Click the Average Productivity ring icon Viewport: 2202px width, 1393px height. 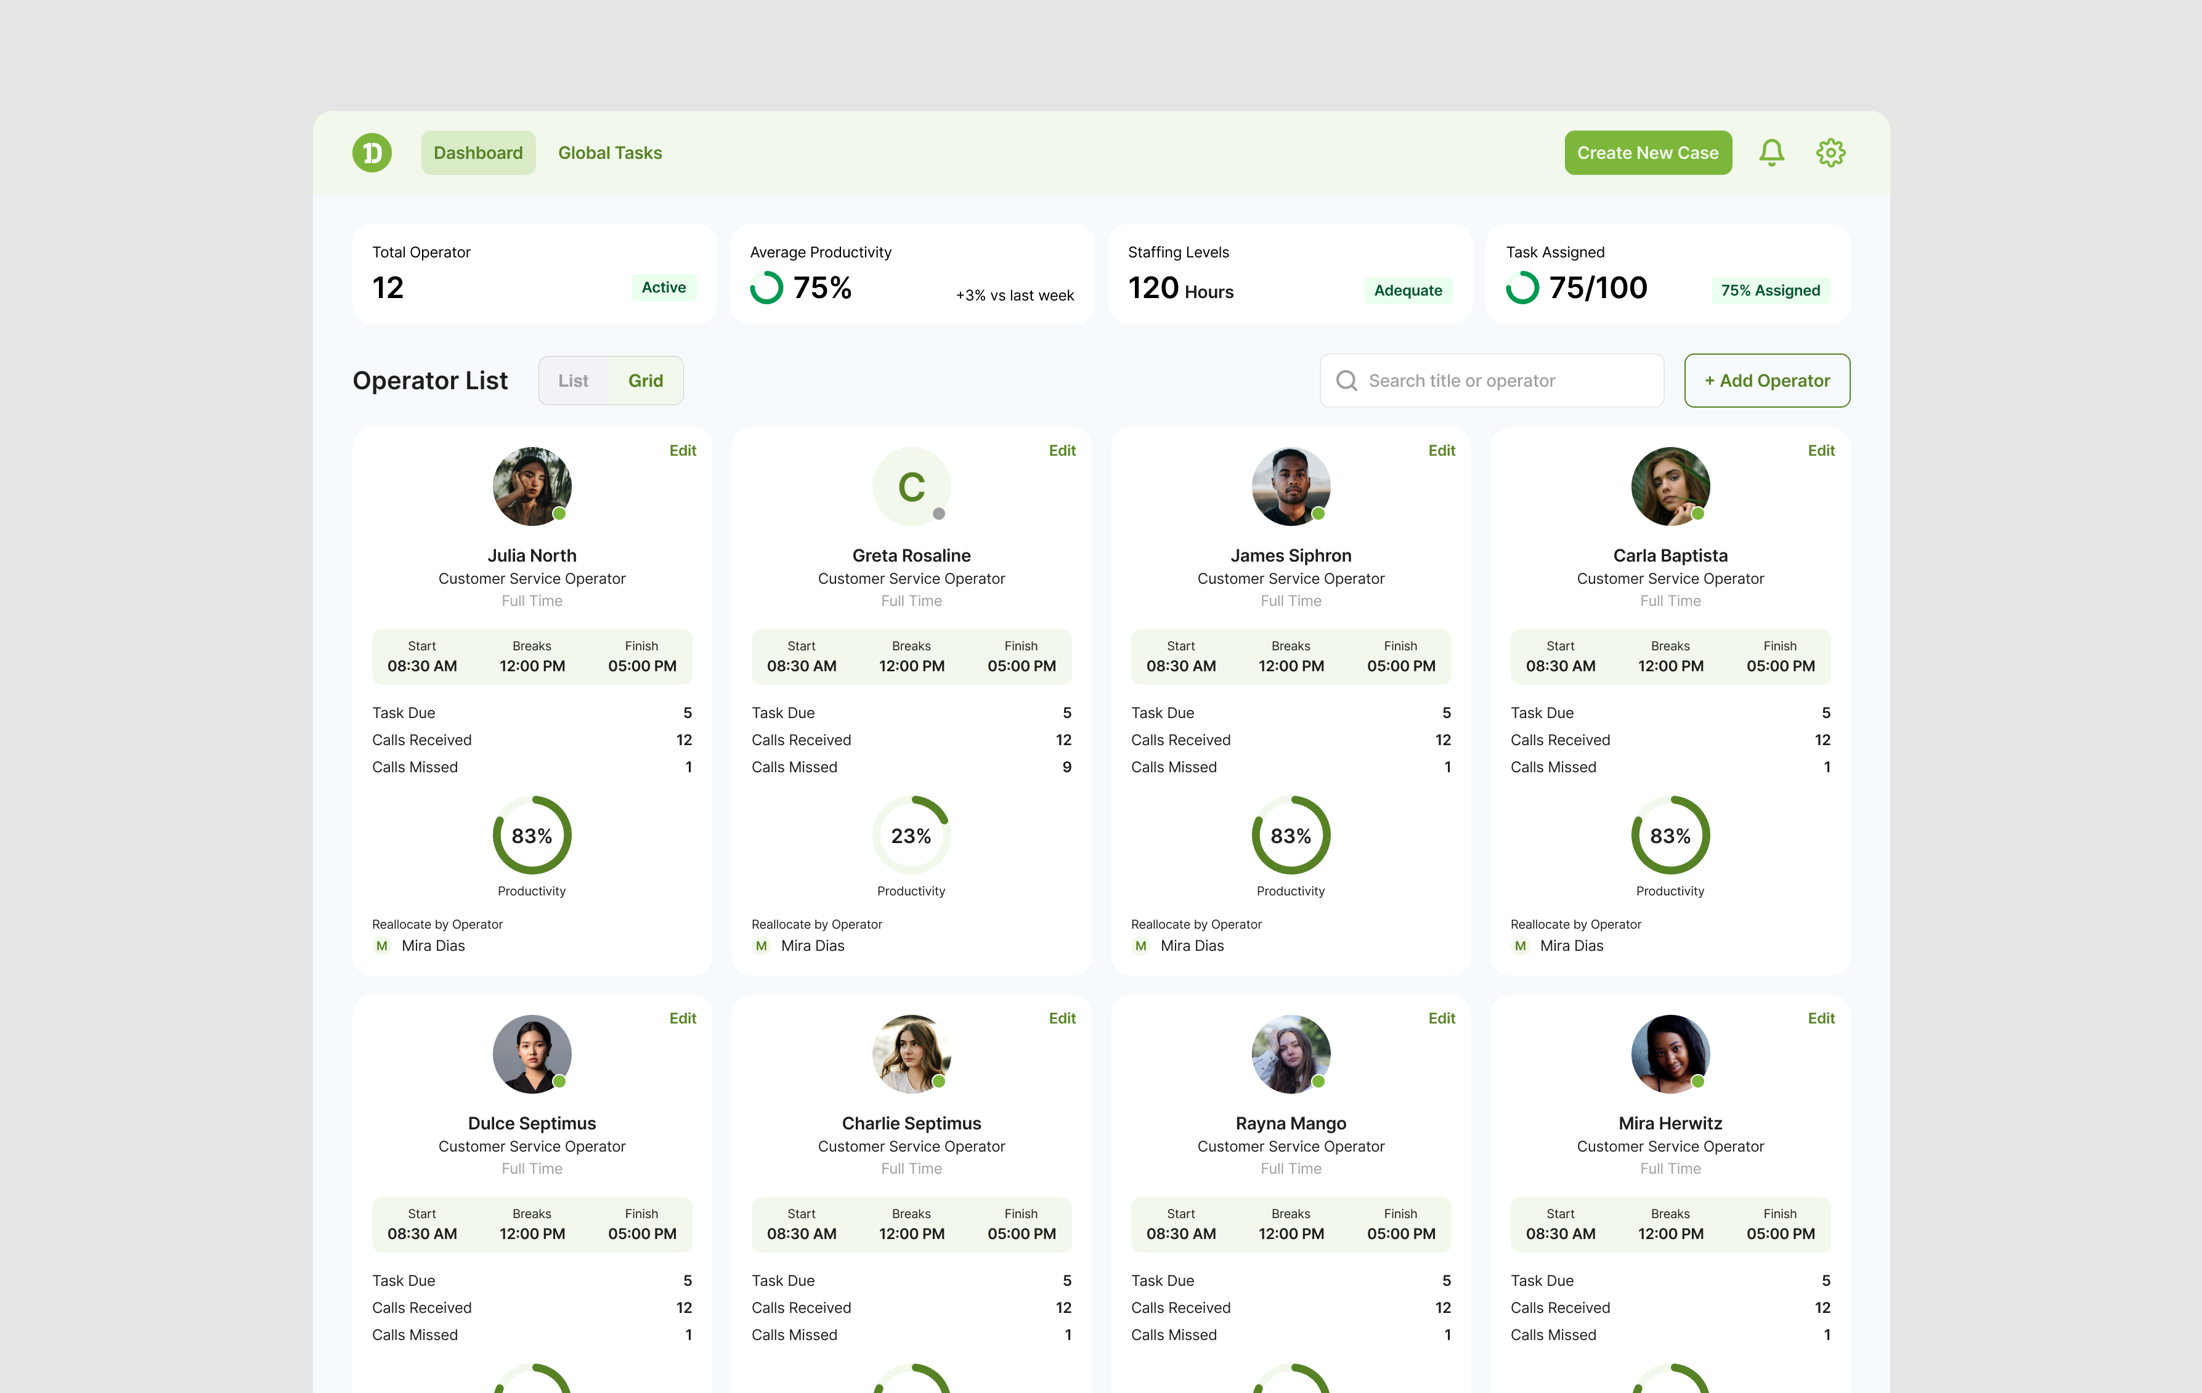766,288
